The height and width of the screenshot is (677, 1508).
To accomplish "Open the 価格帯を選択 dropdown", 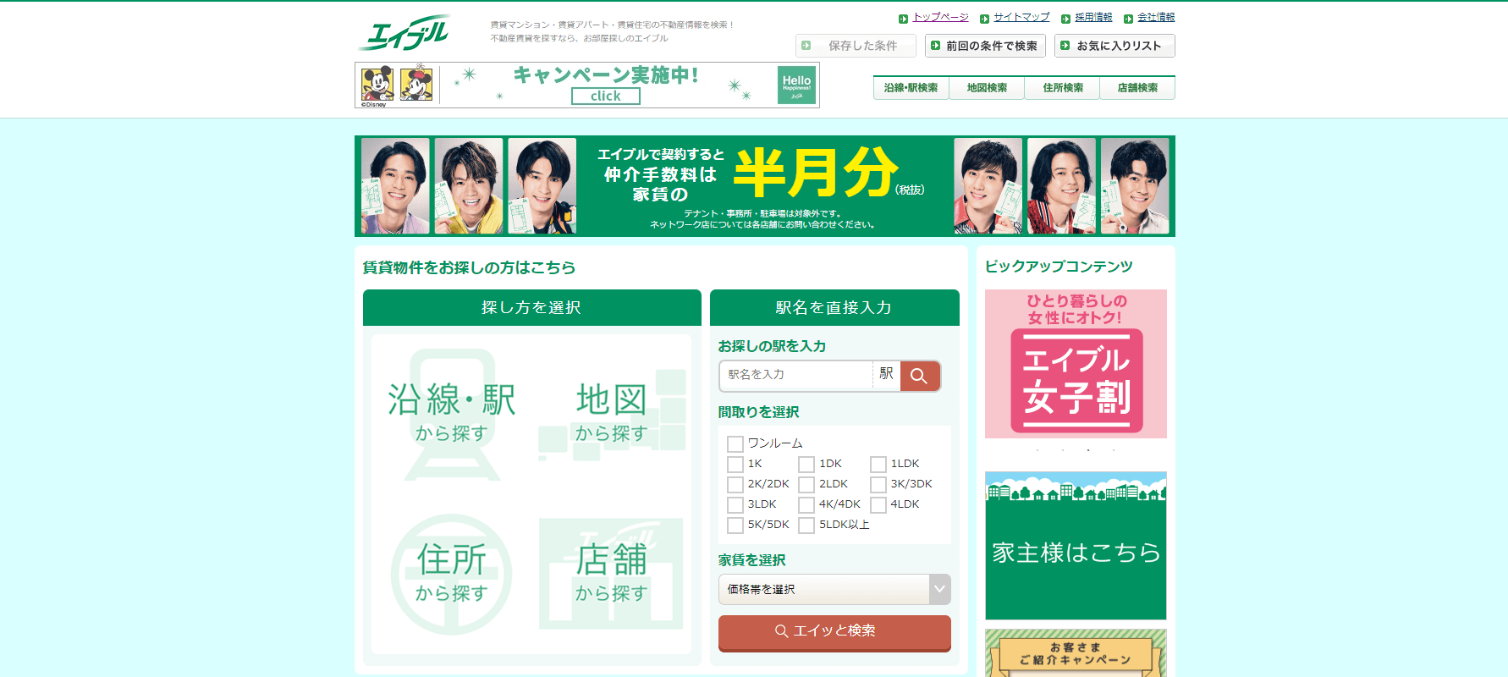I will click(834, 589).
